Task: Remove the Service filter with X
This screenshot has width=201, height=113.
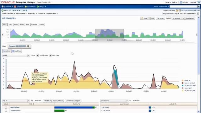Action: [x=28, y=46]
